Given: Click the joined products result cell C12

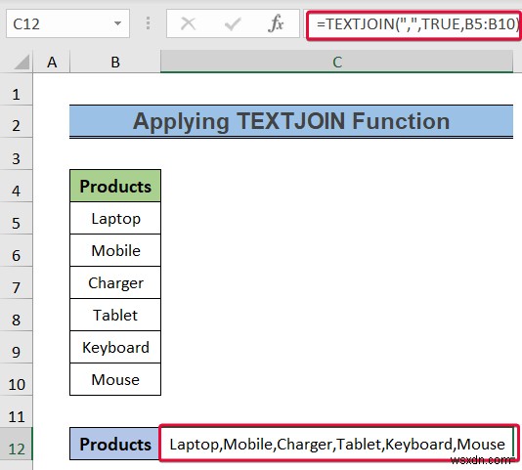Looking at the screenshot, I should pyautogui.click(x=338, y=444).
